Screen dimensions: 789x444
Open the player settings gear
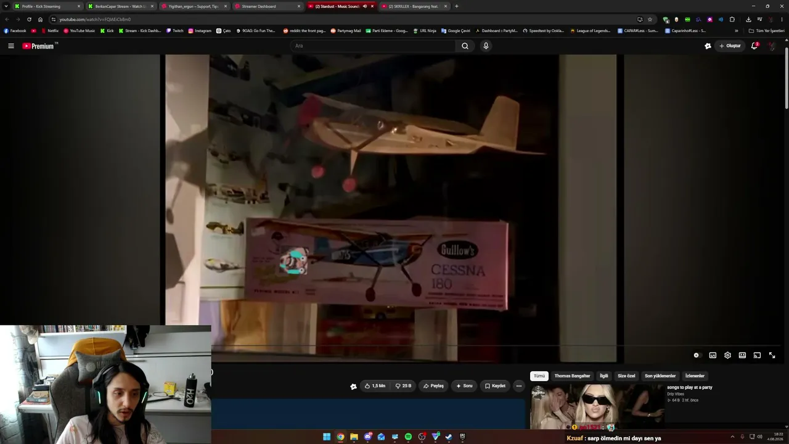click(727, 355)
